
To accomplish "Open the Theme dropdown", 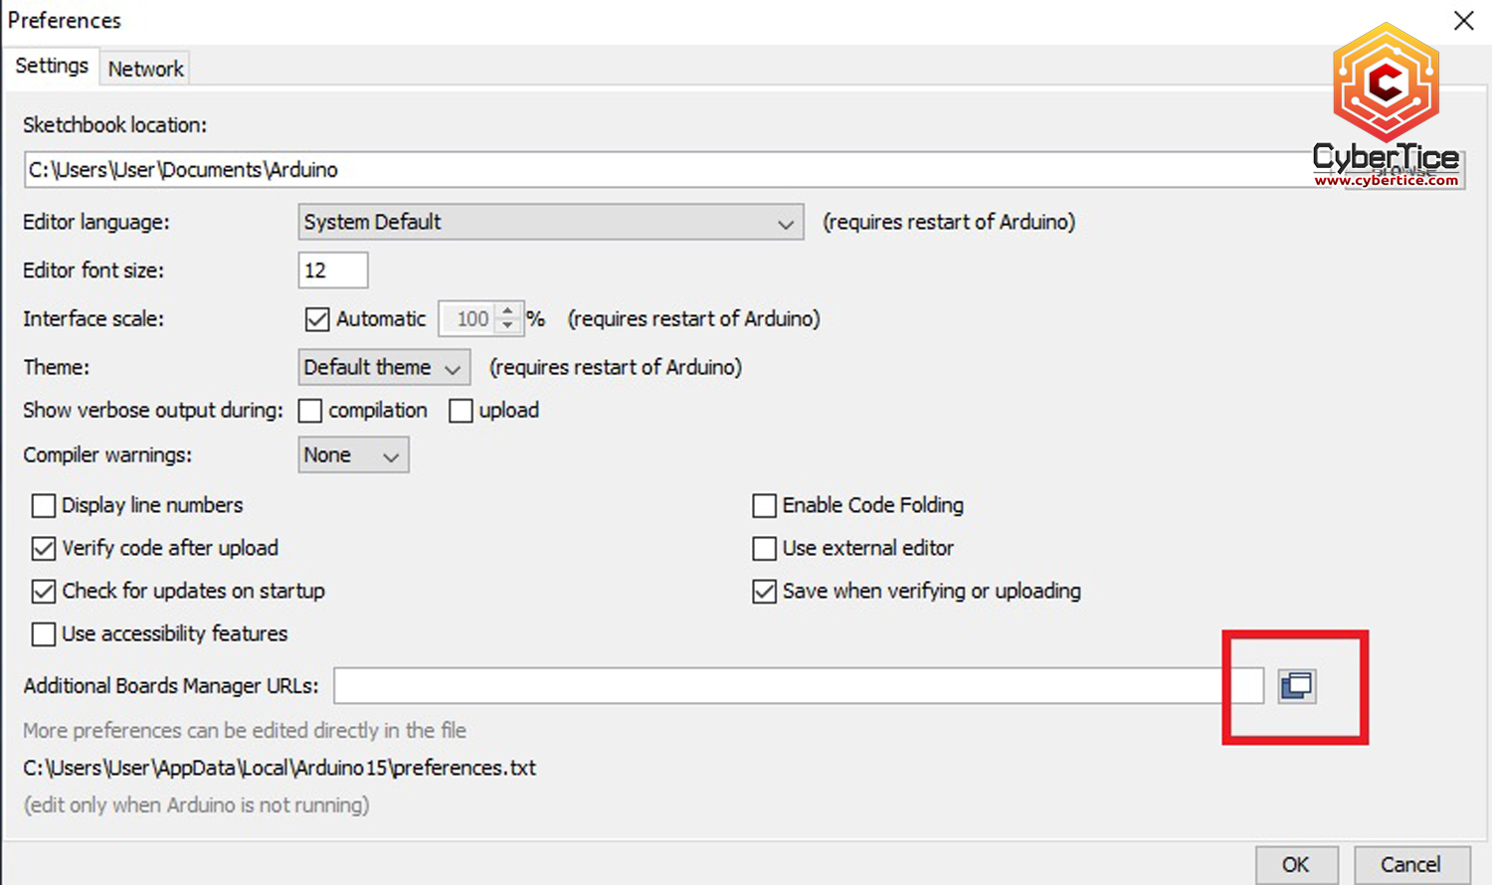I will click(384, 368).
